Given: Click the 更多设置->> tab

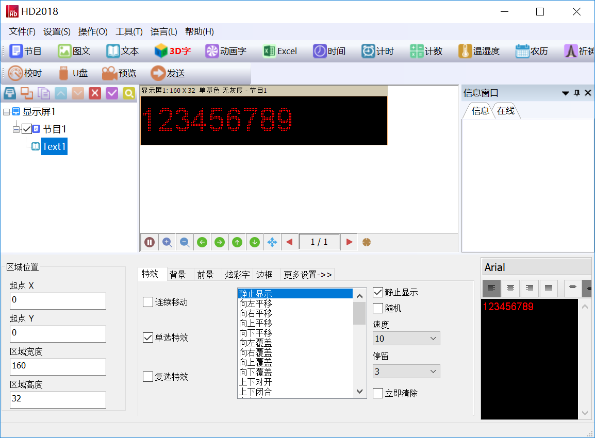Looking at the screenshot, I should [x=308, y=275].
